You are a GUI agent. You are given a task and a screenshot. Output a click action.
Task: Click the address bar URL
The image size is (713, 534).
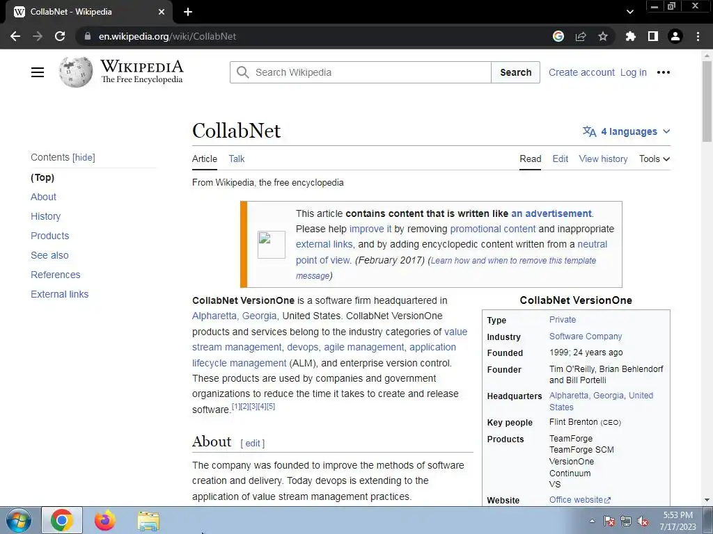coord(167,36)
